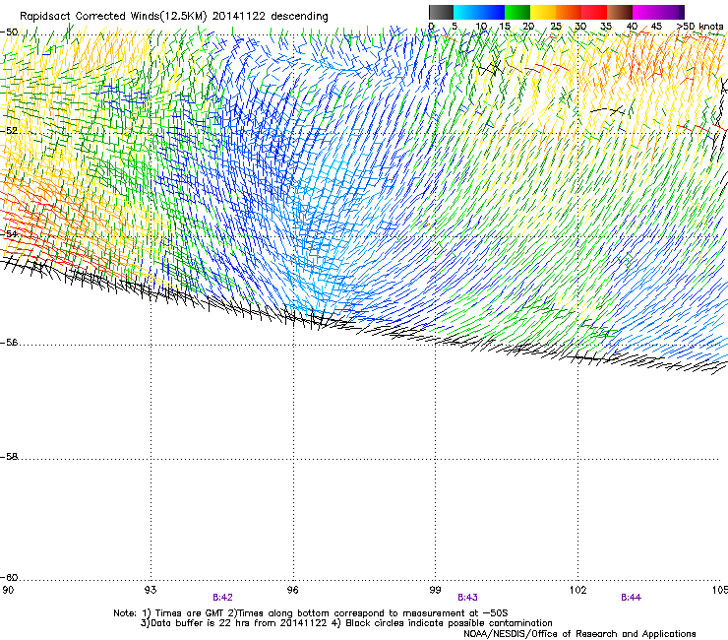Click the legend value '25'
This screenshot has width=728, height=640.
click(556, 27)
